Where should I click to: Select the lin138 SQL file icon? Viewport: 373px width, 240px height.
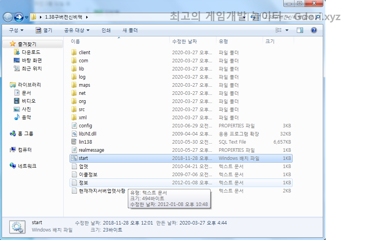74,142
